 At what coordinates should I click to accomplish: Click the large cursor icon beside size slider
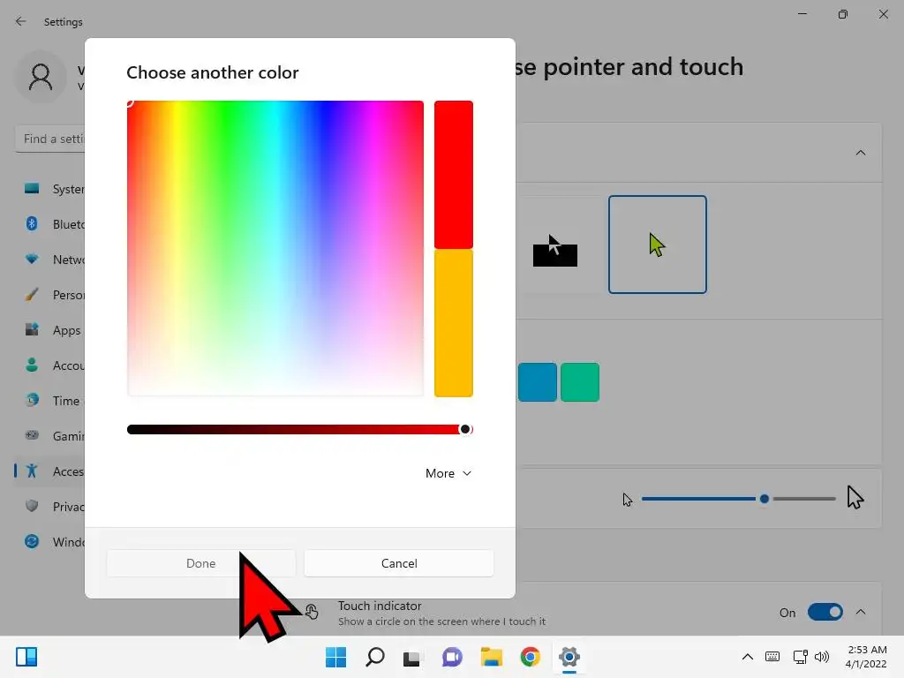click(x=855, y=497)
